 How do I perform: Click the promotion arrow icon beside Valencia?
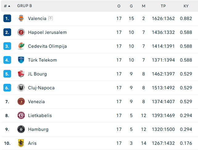click(51, 18)
